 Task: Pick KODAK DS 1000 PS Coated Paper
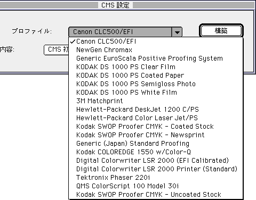(x=156, y=76)
